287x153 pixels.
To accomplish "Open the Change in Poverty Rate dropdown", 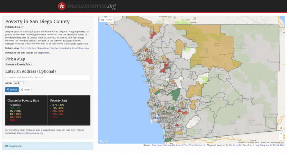I will coord(19,64).
